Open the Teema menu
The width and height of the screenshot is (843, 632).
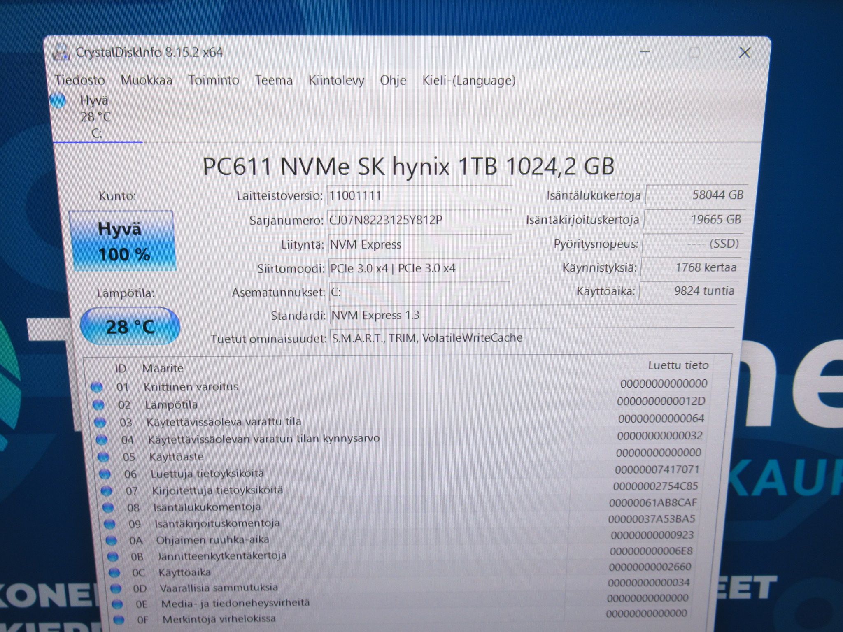tap(274, 80)
